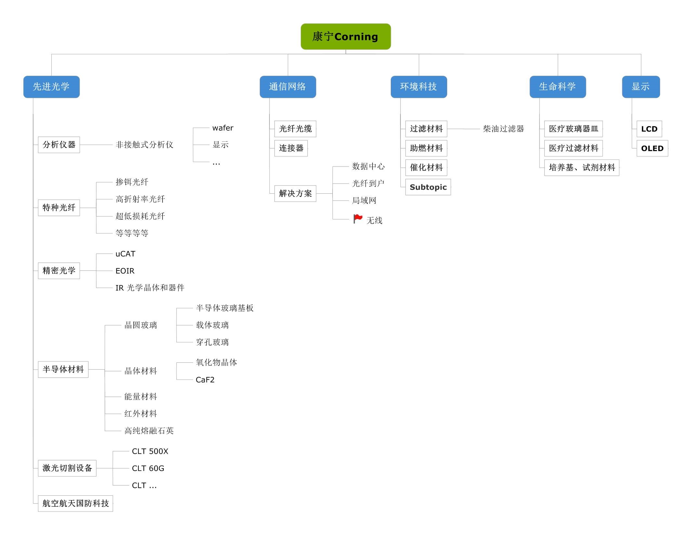
Task: Click the 载体玻璃 leaf
Action: pos(212,325)
